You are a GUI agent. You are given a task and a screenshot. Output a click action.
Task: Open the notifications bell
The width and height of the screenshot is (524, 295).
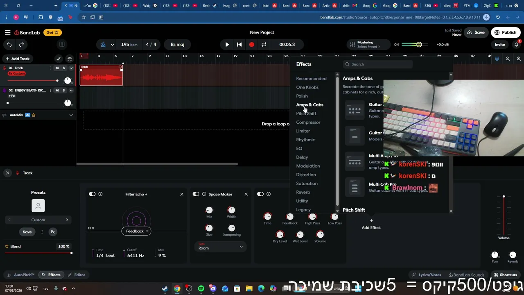[517, 45]
